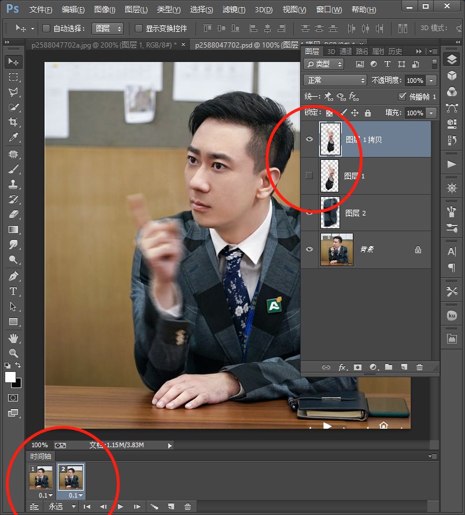465x515 pixels.
Task: Select the Crop tool
Action: [13, 122]
